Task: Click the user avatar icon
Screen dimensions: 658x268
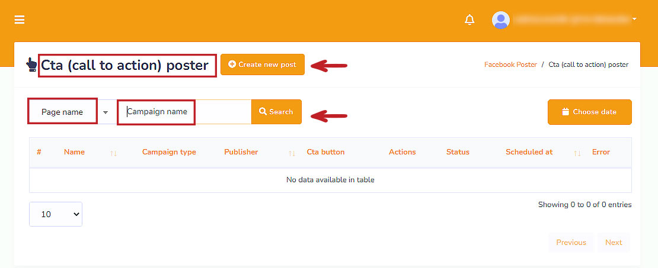Action: click(501, 20)
